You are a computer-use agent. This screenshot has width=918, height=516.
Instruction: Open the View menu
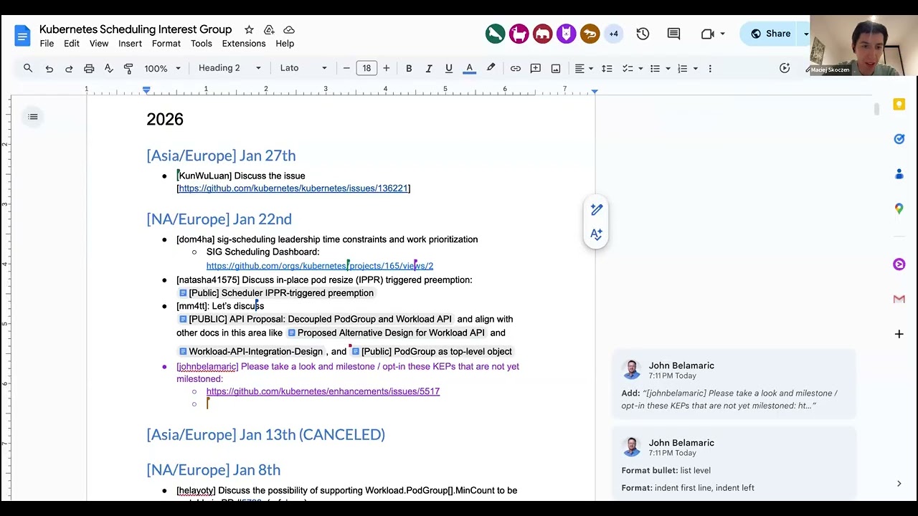99,44
